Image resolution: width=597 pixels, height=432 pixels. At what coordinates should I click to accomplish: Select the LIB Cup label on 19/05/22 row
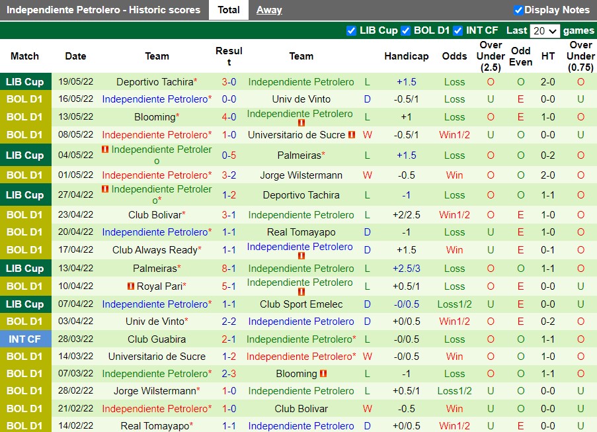(x=24, y=82)
